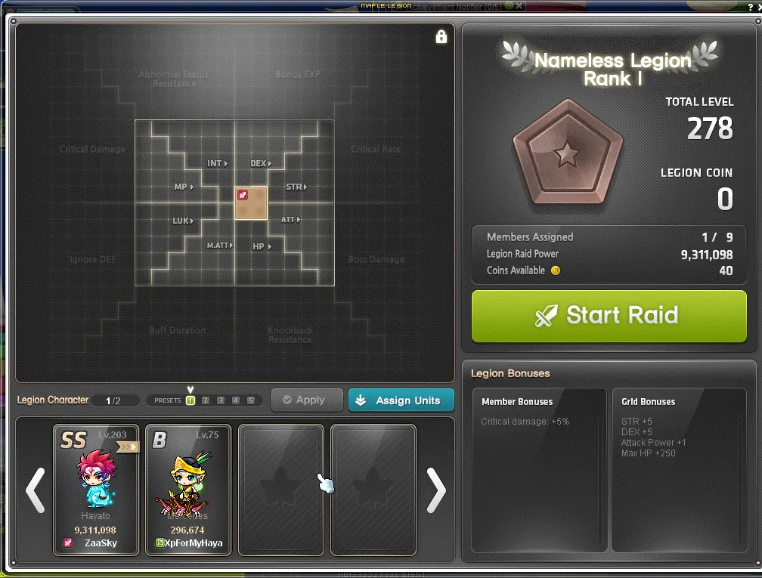Click the DEX grid region label
This screenshot has height=578, width=762.
pos(261,164)
